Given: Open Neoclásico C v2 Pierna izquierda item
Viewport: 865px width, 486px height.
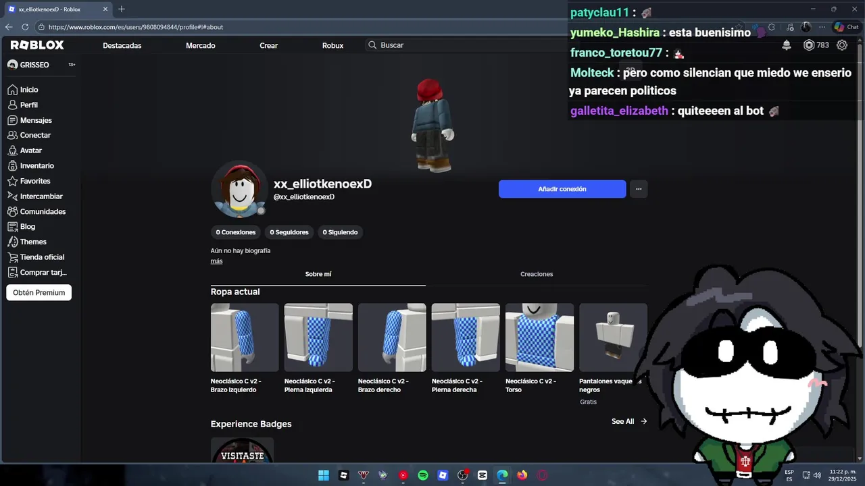Looking at the screenshot, I should click(x=318, y=348).
